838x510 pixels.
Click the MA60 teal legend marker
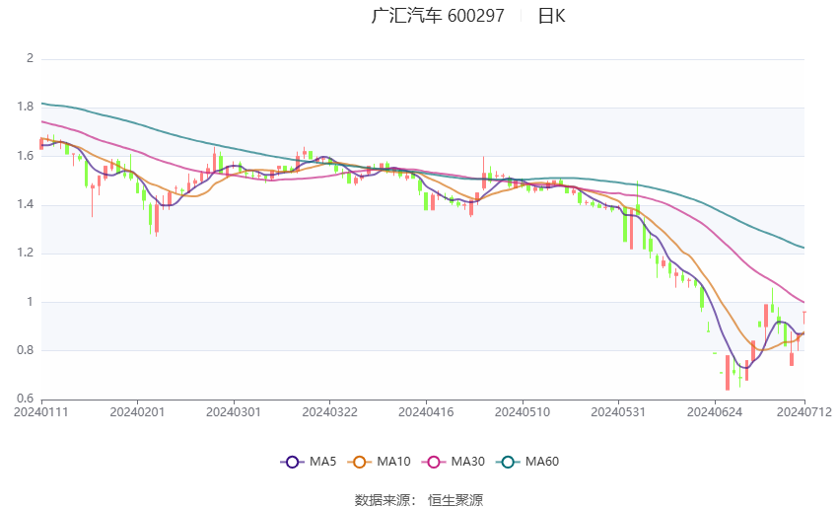coord(507,462)
